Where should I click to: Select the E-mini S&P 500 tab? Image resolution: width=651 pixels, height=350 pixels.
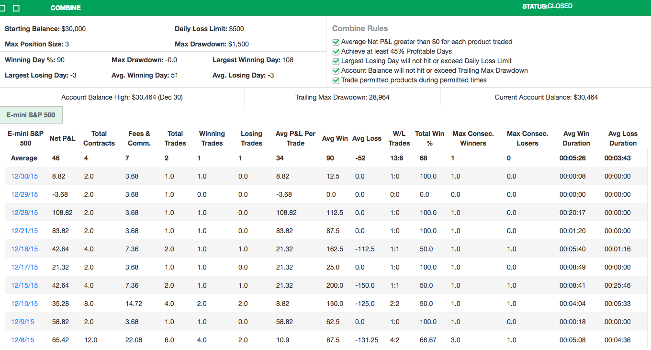pos(31,115)
